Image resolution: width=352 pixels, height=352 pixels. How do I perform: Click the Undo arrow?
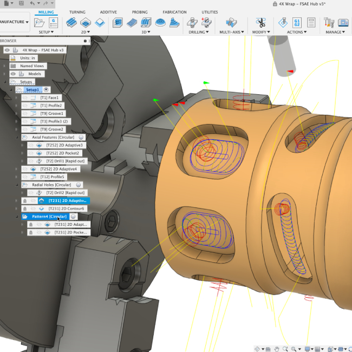click(32, 3)
